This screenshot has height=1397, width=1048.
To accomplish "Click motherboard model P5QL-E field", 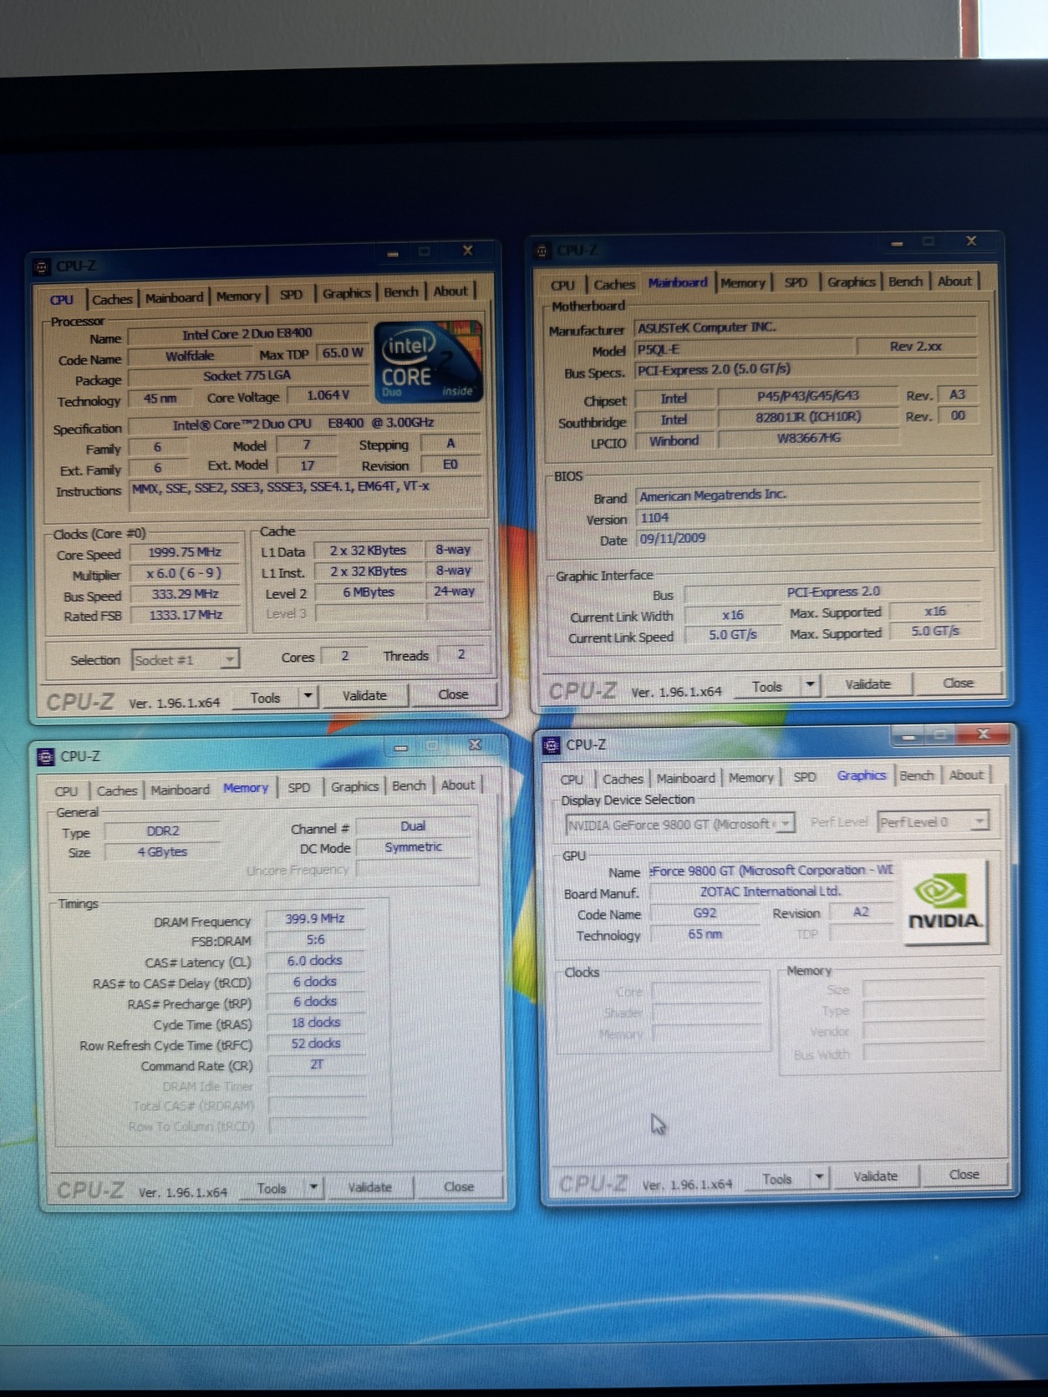I will [x=745, y=349].
